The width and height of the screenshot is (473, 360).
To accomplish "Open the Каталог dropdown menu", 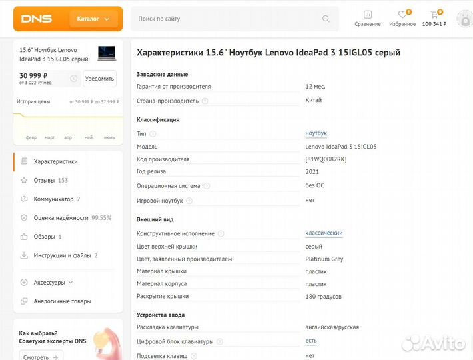I will (93, 19).
